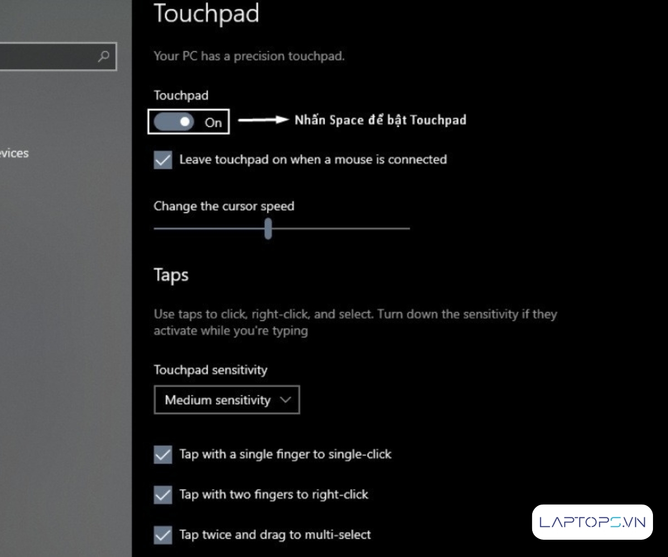Click the magnifier icon in search box
This screenshot has width=668, height=557.
click(104, 56)
